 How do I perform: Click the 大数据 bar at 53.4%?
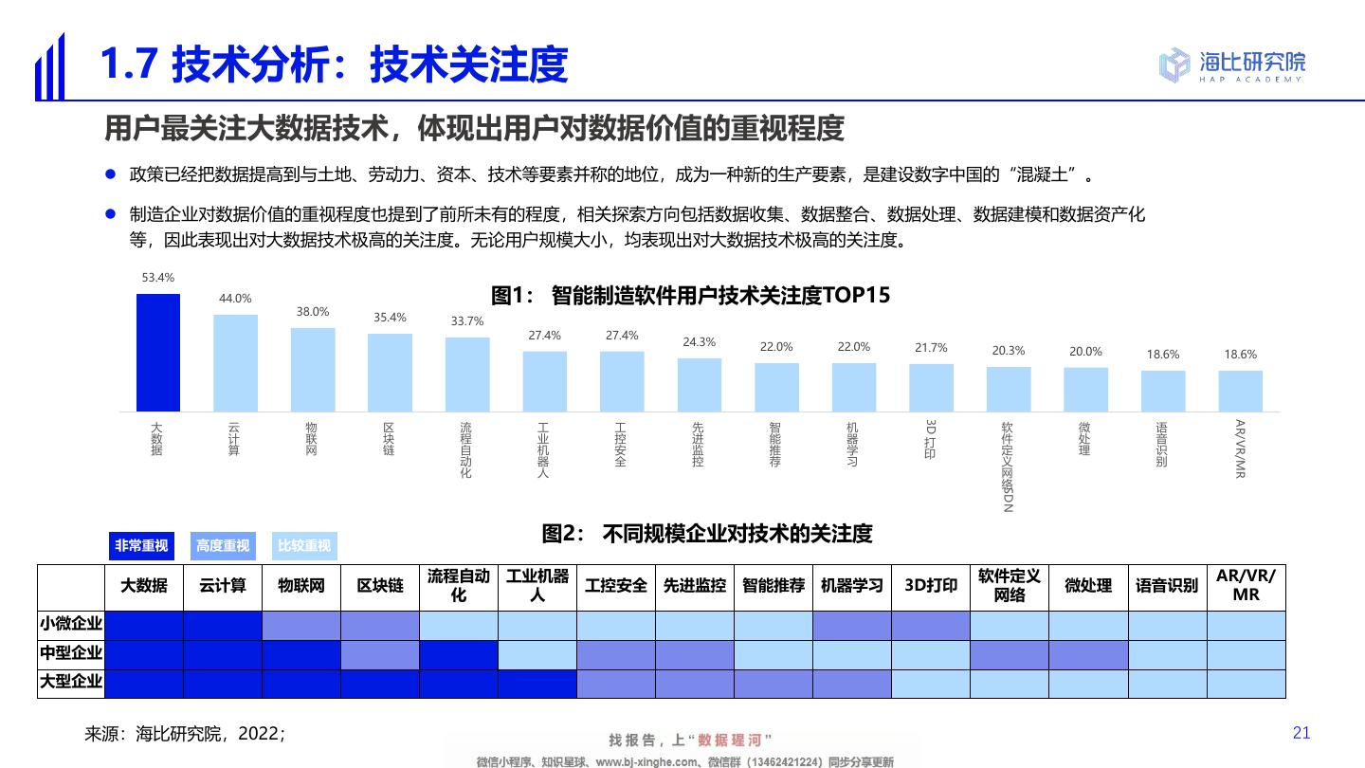[157, 353]
